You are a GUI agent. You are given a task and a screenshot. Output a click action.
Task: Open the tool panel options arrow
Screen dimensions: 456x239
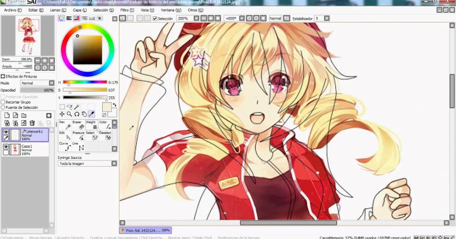(x=115, y=19)
